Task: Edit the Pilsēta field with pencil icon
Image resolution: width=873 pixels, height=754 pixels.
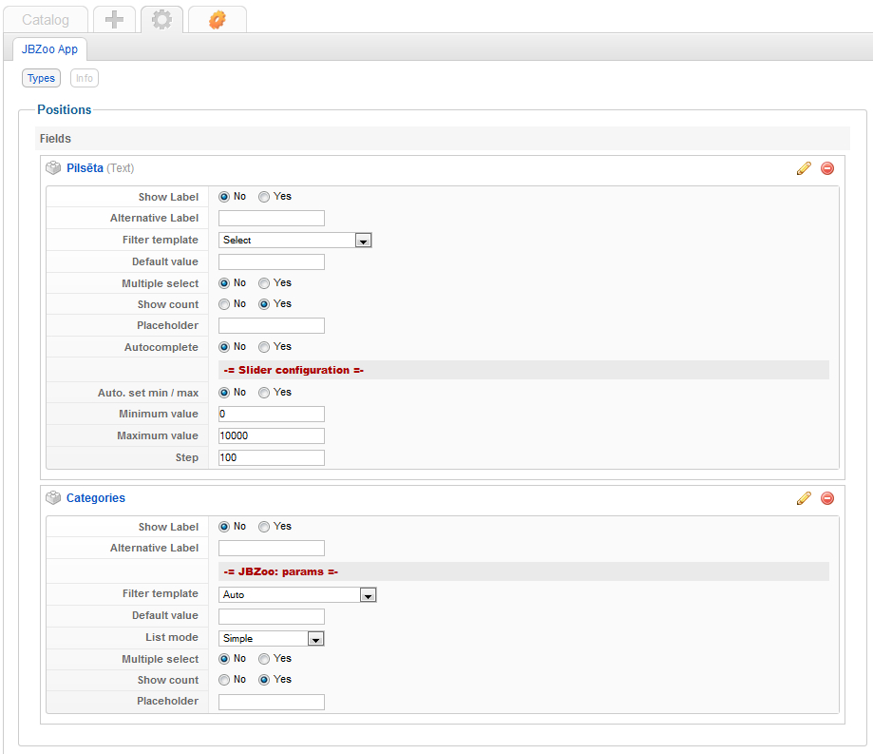Action: click(804, 168)
